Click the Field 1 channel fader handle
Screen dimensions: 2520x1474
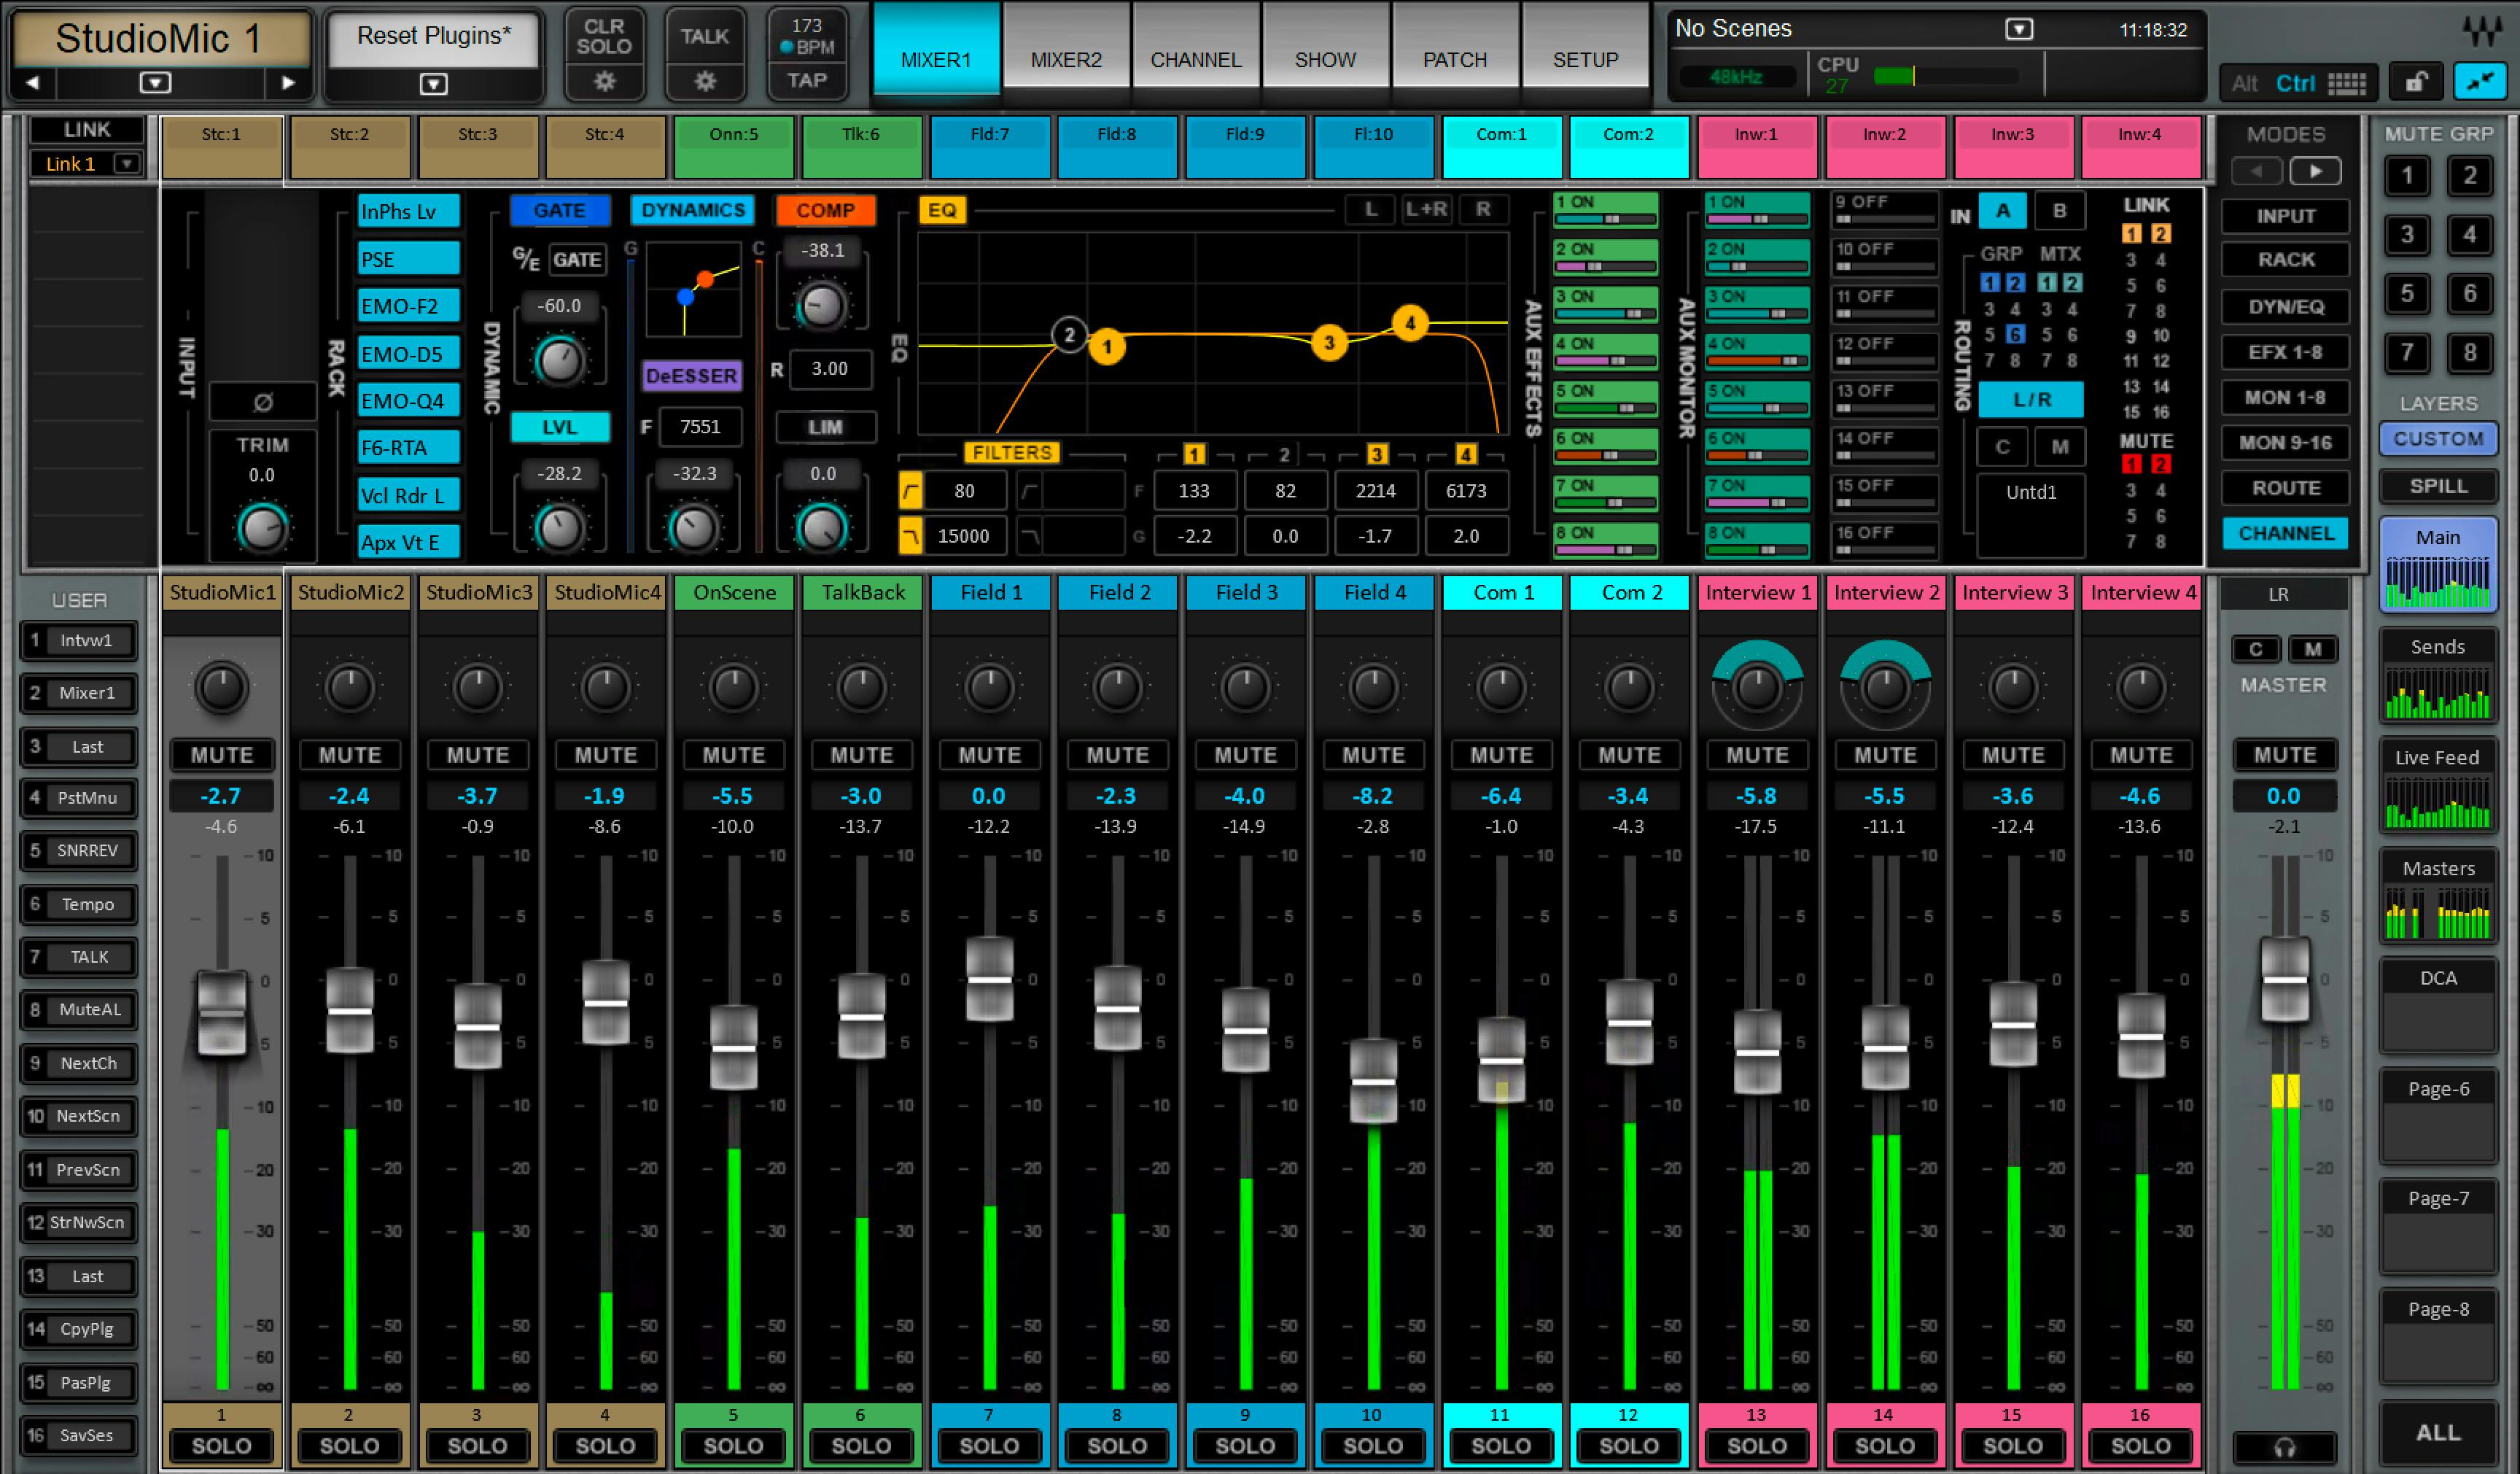pos(989,979)
